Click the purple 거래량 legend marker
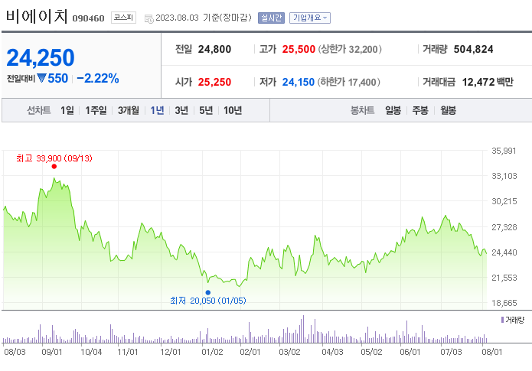The width and height of the screenshot is (532, 371). (502, 320)
